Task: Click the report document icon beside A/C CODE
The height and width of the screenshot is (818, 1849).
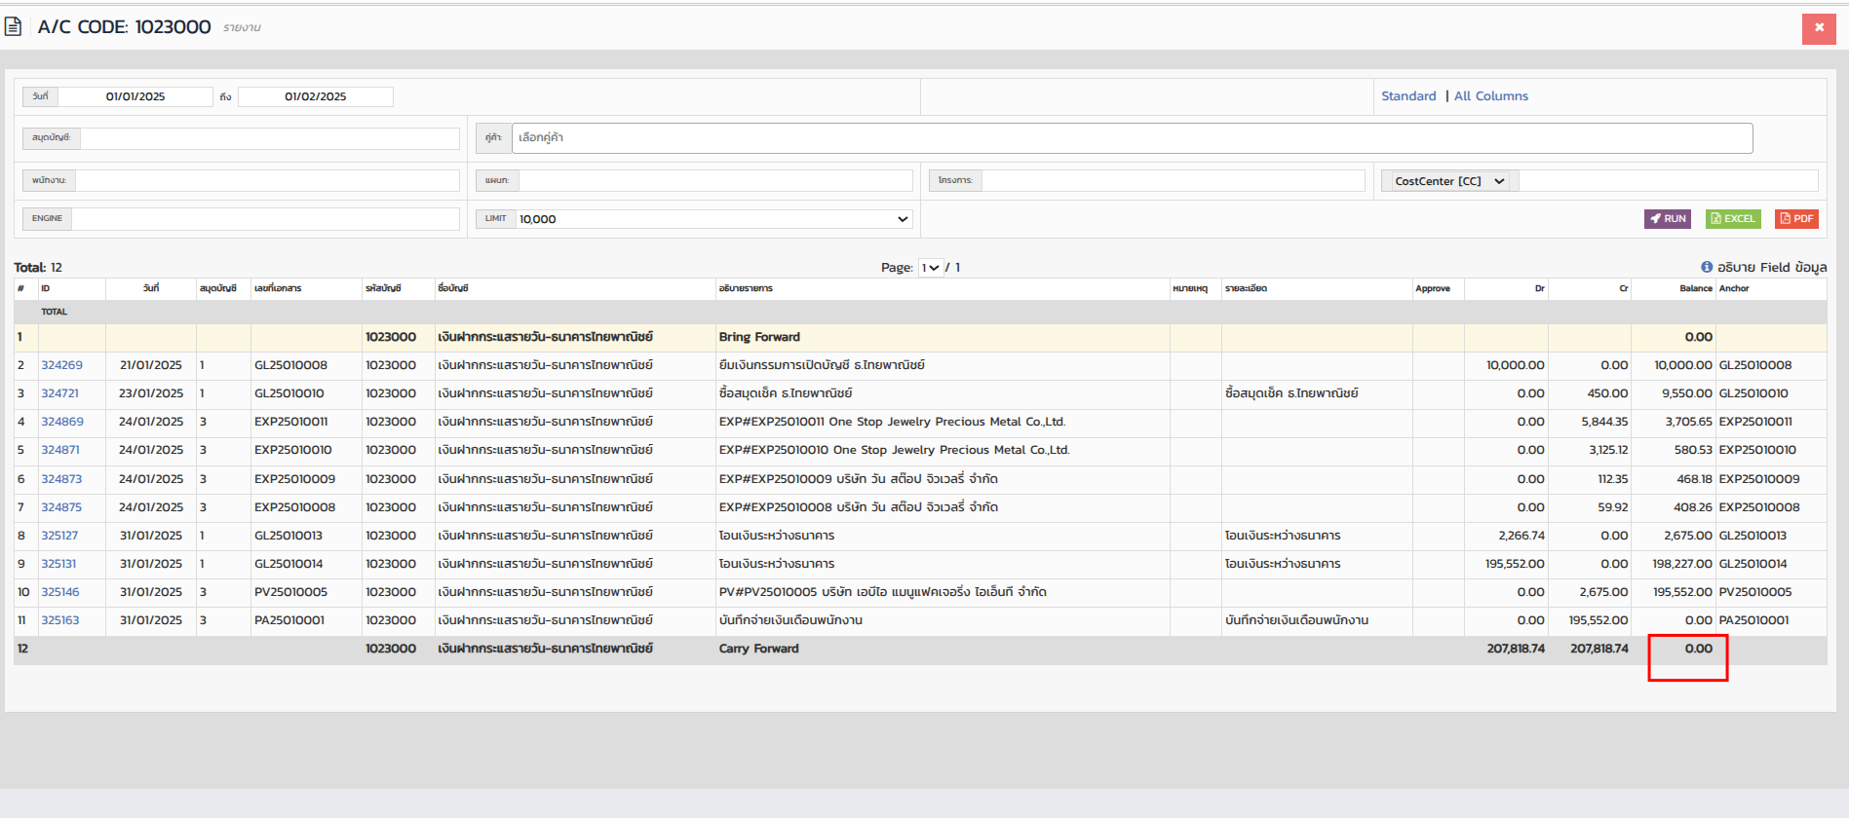Action: click(x=14, y=26)
